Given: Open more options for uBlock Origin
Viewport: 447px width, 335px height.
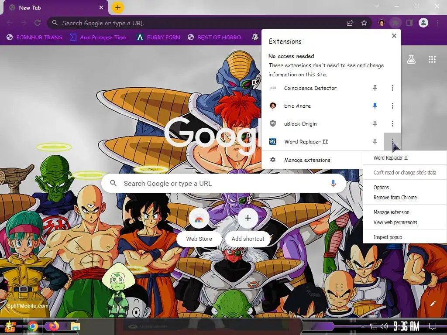Looking at the screenshot, I should [392, 123].
